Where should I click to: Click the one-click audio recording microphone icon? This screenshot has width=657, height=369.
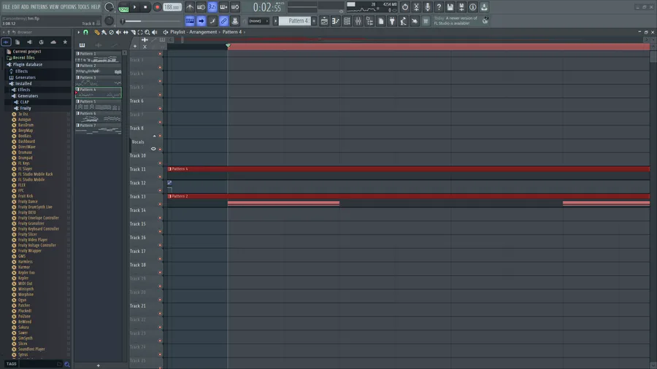pos(428,7)
